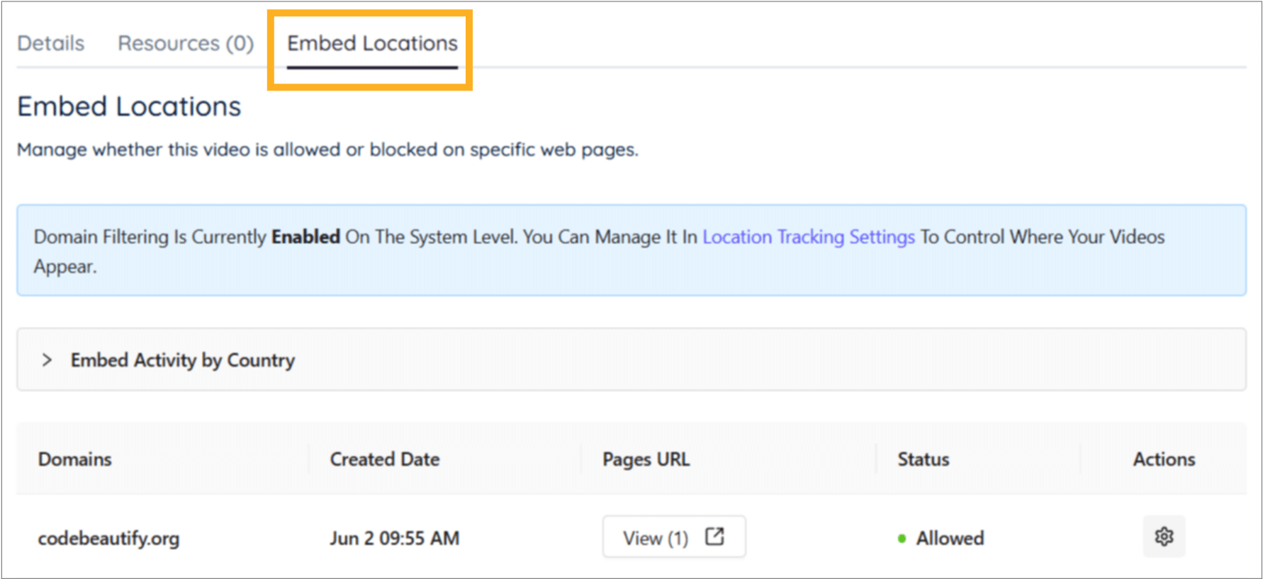1263x579 pixels.
Task: Select the Embed Locations tab
Action: click(372, 43)
